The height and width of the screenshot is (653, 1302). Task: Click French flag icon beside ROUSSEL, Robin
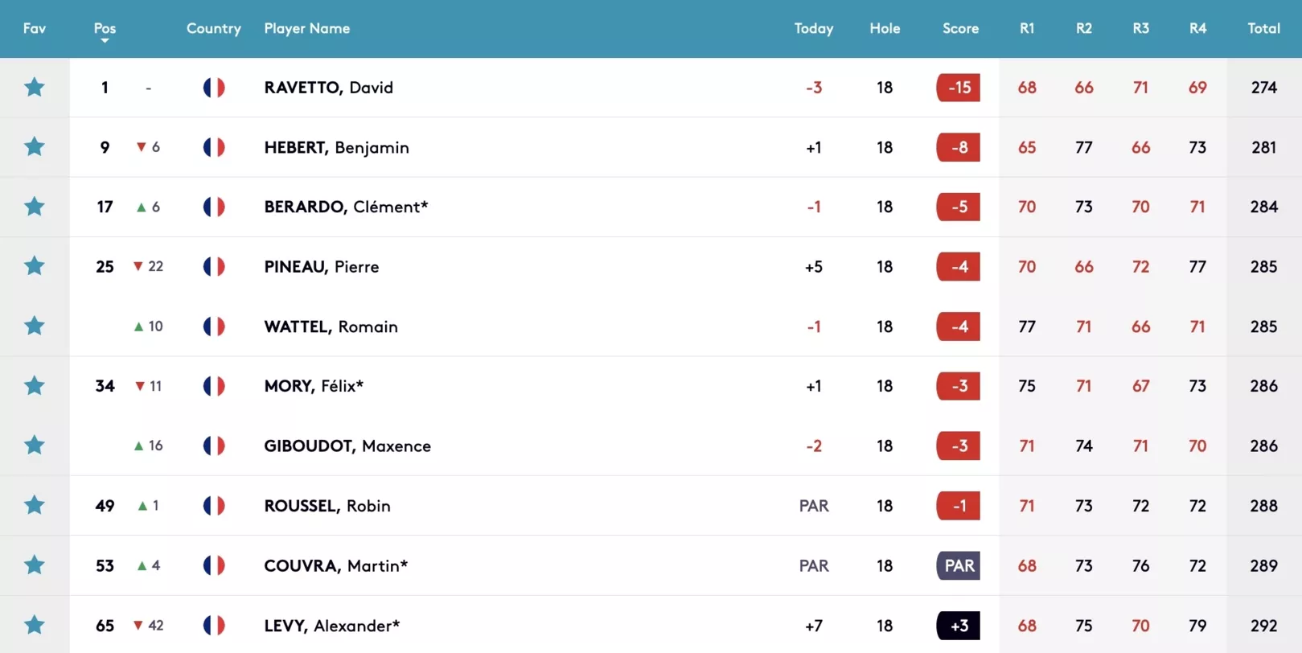214,505
